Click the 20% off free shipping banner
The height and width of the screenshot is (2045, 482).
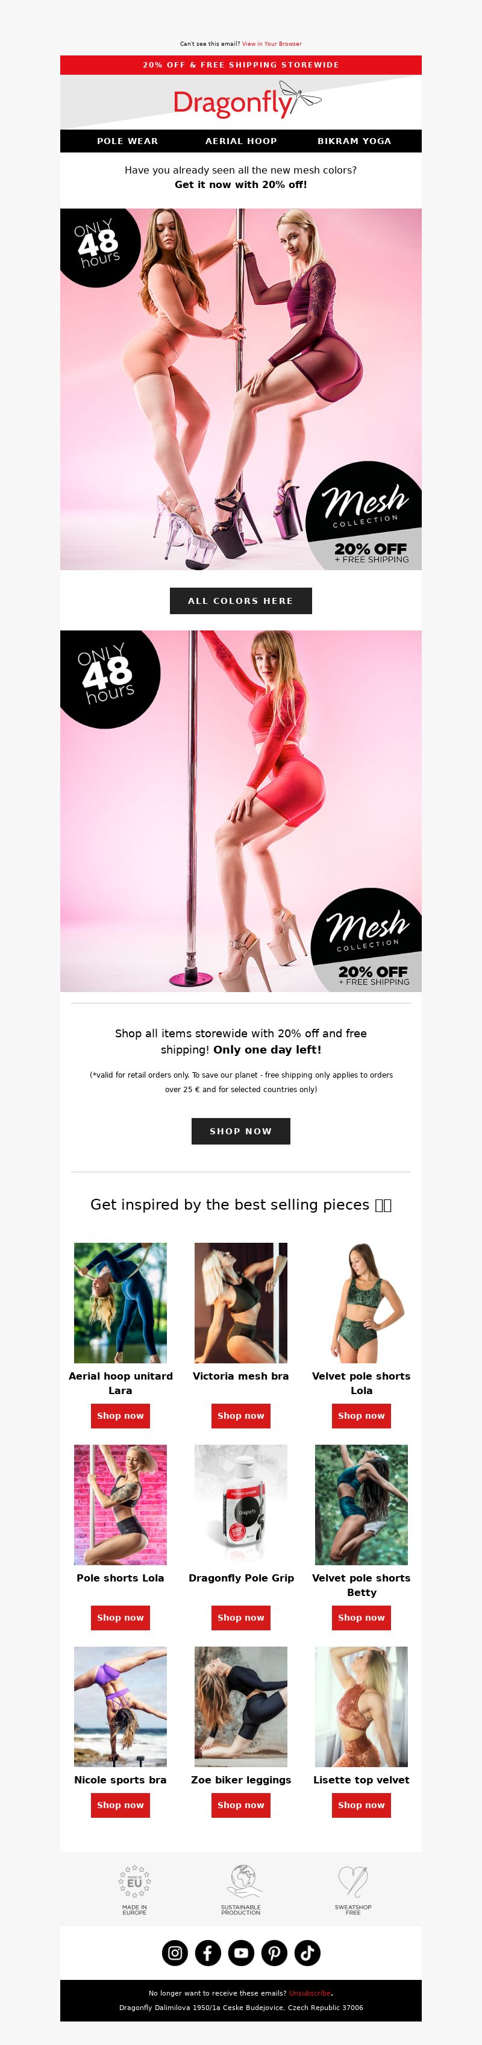tap(240, 65)
